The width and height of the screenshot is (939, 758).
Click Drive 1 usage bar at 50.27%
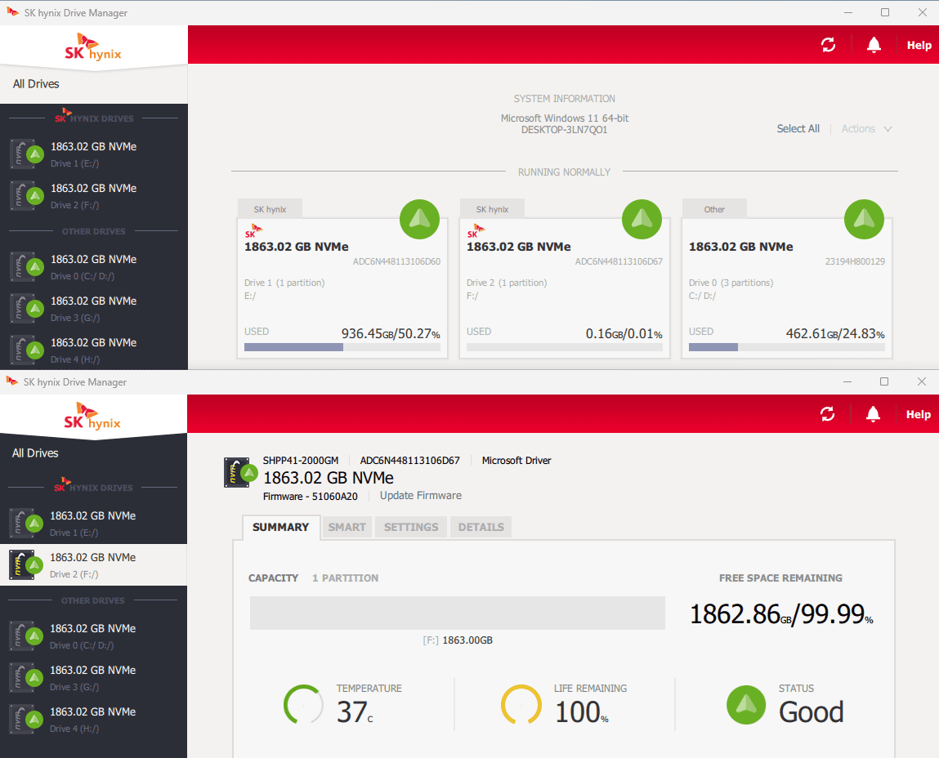pos(342,347)
